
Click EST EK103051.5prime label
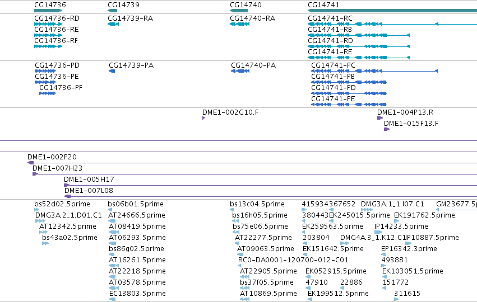413,271
